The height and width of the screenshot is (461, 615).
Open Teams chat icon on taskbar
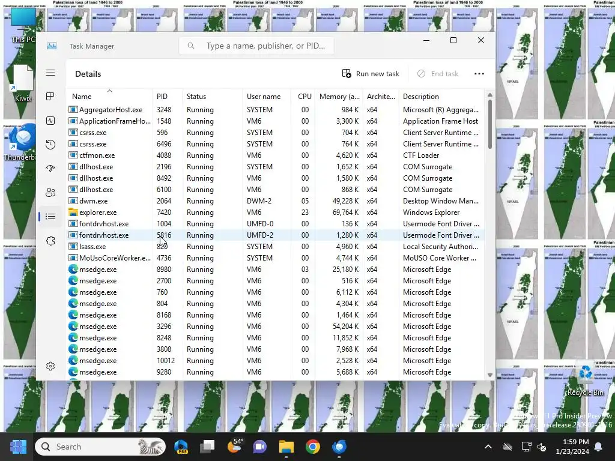pos(259,447)
